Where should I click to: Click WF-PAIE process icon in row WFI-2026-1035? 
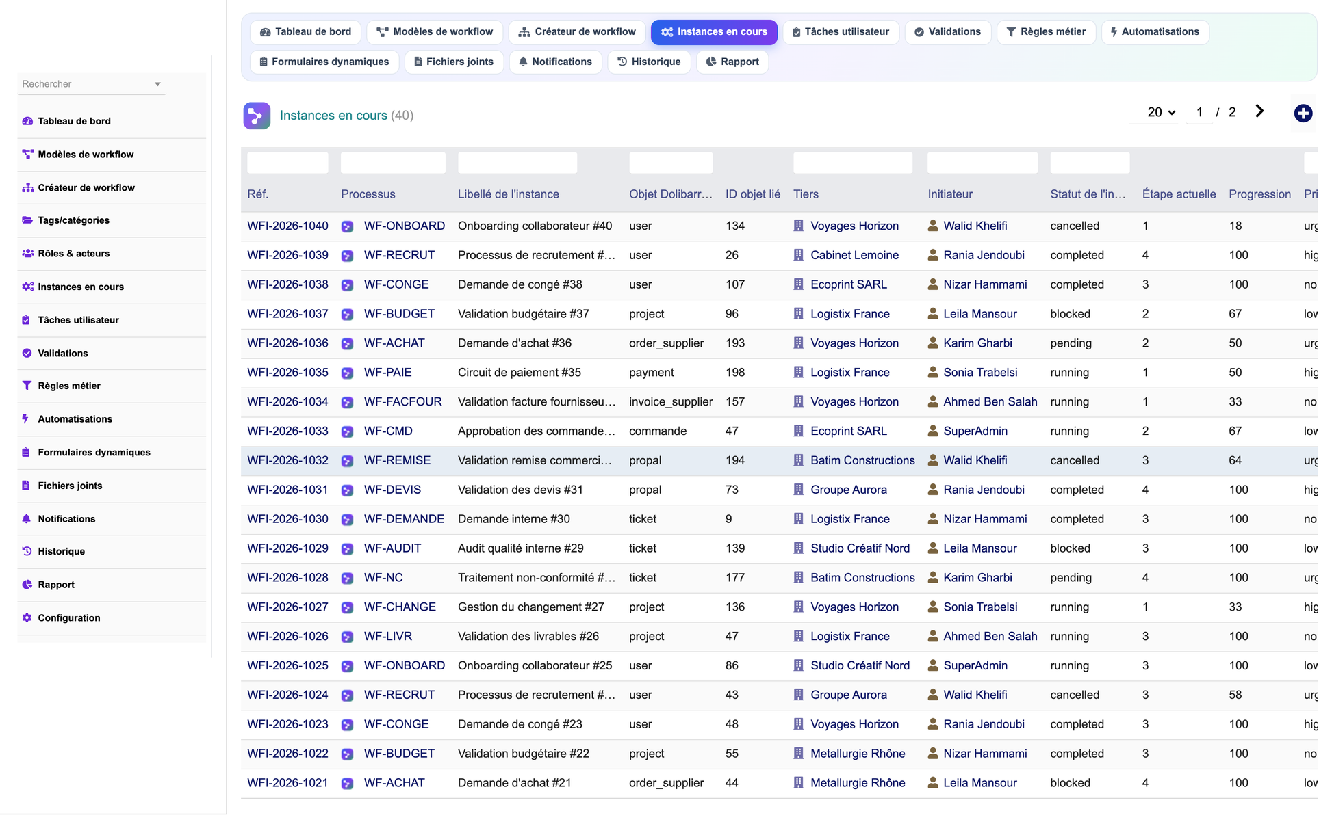point(348,373)
